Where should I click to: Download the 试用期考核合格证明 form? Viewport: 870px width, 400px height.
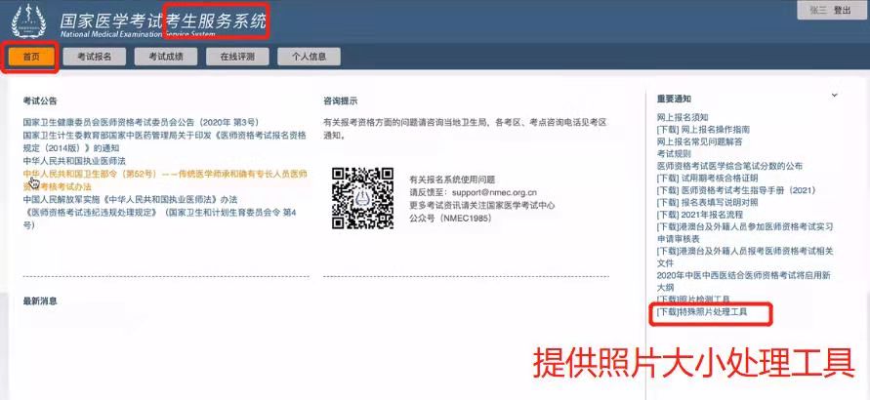point(707,178)
